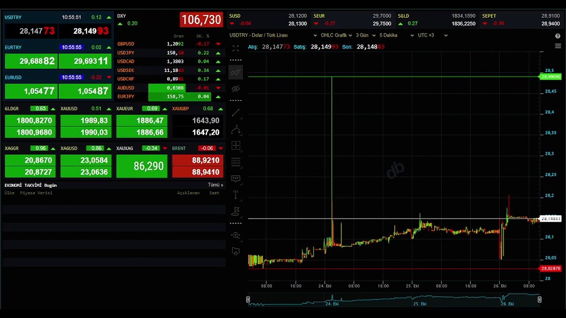The image size is (566, 318).
Task: Click the DXY green up arrow
Action: 121,23
